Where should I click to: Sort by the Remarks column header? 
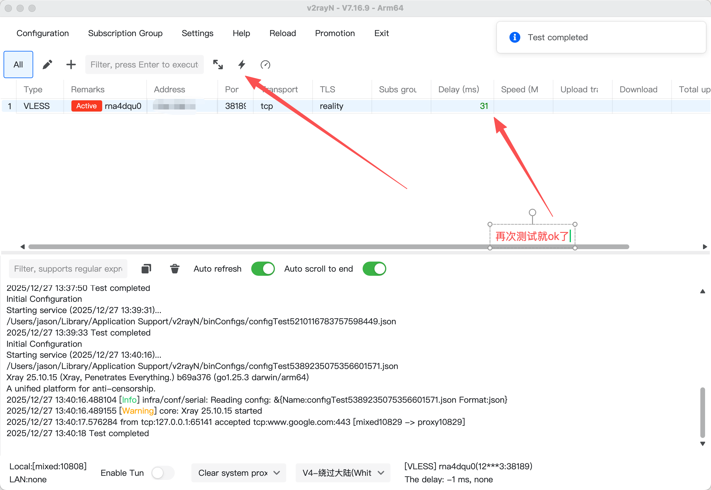pyautogui.click(x=105, y=89)
